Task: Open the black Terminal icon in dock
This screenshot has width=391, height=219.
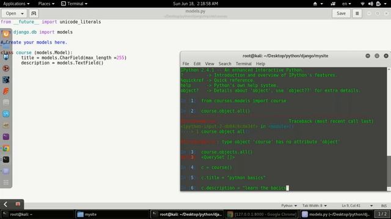Action: [6, 159]
